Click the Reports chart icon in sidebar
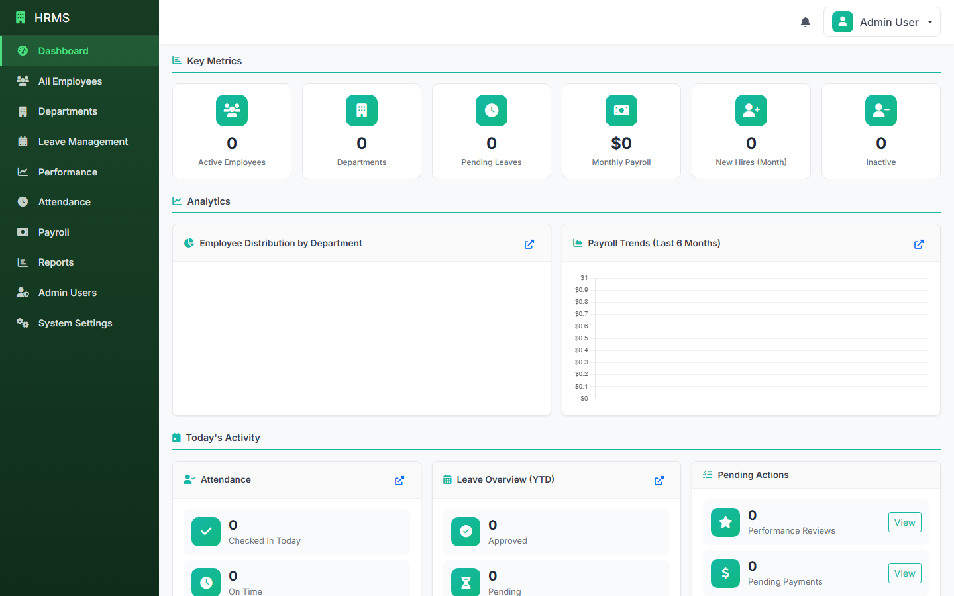Viewport: 954px width, 596px height. pos(23,262)
